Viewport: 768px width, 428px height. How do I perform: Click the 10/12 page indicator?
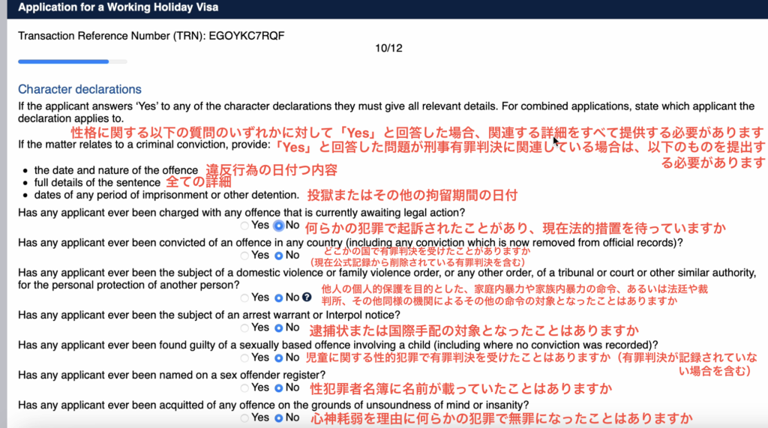tap(388, 48)
